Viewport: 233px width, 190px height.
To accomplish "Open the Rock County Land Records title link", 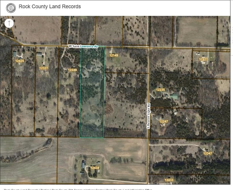I will click(50, 7).
